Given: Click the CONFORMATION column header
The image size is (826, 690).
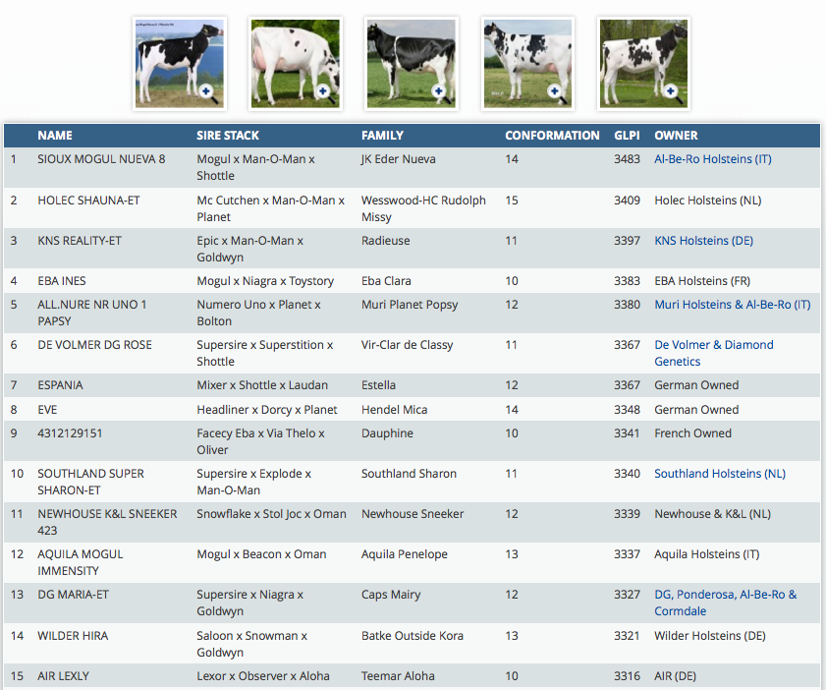Looking at the screenshot, I should (x=552, y=136).
